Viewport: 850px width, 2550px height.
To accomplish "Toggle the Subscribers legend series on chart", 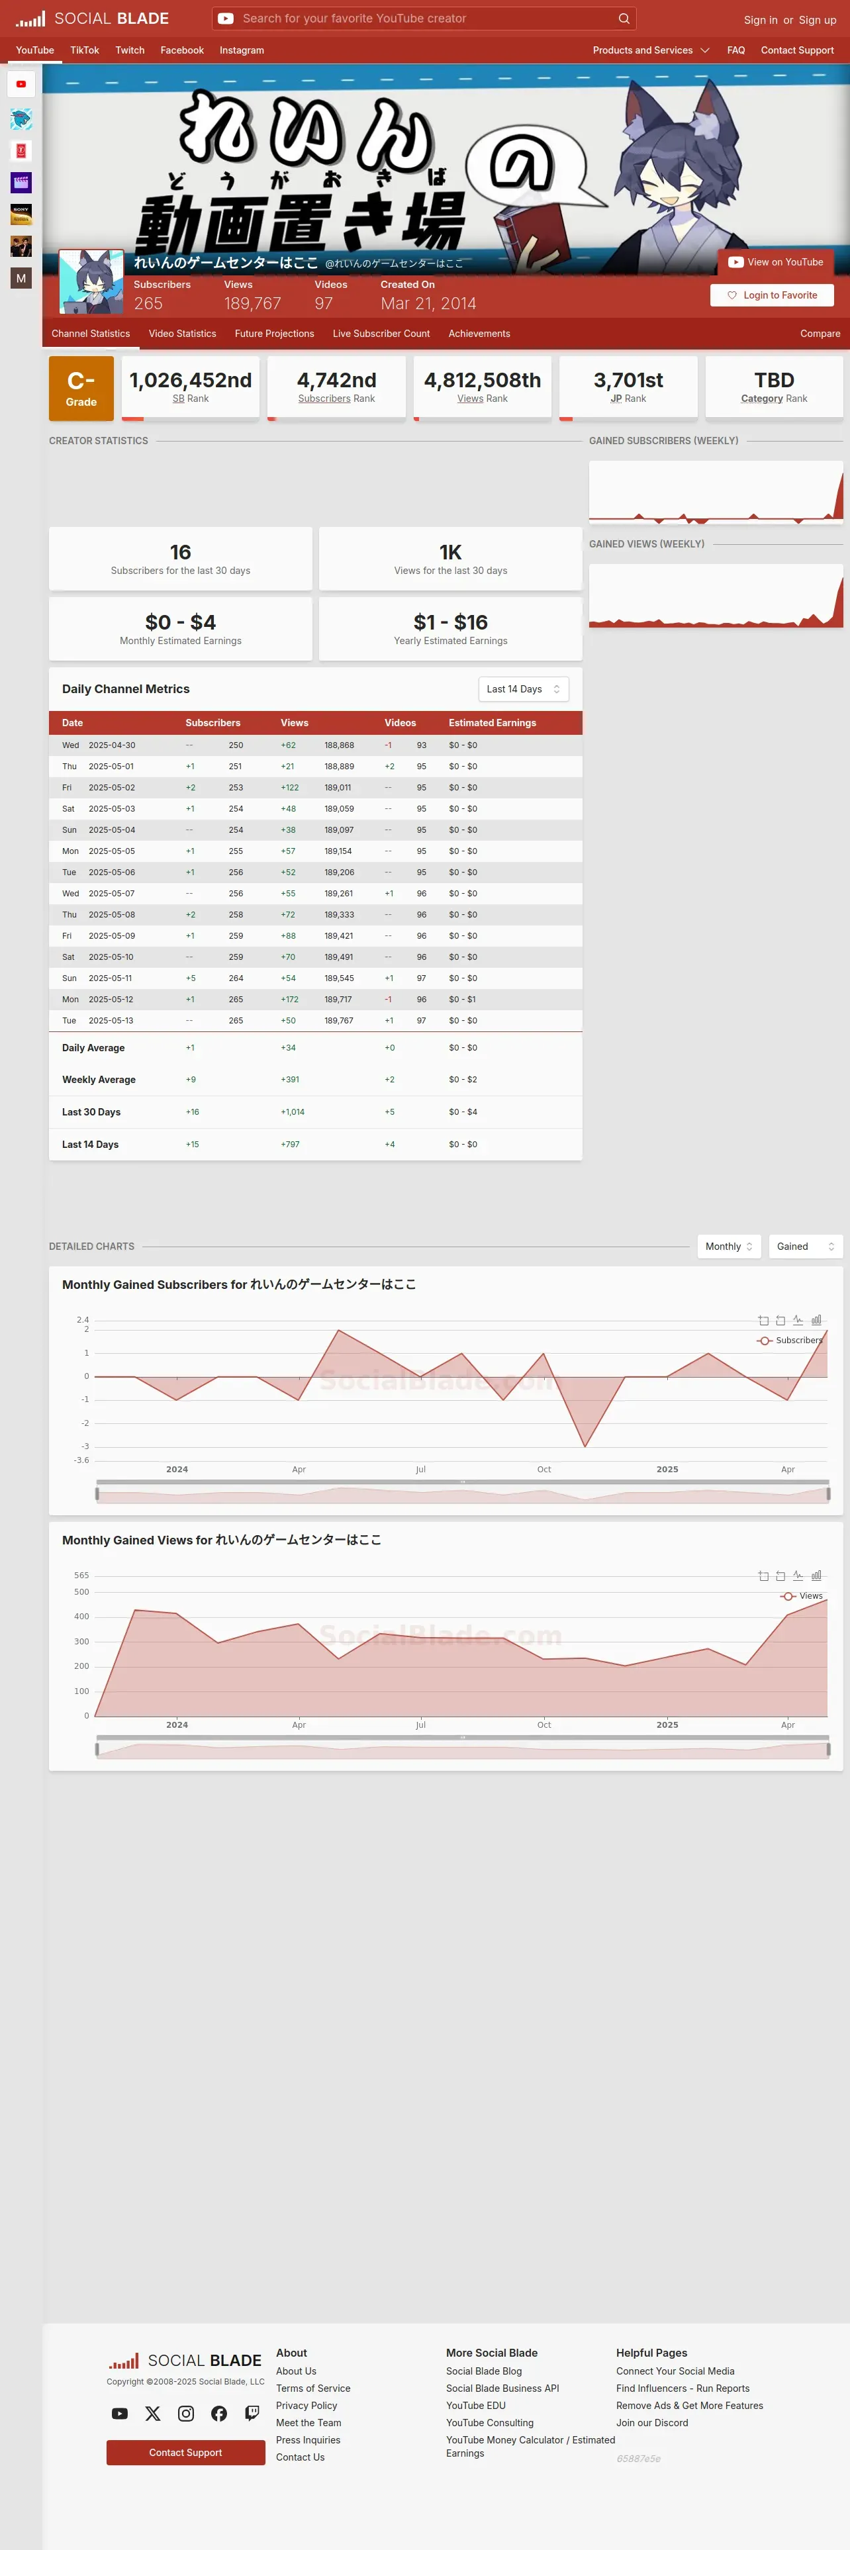I will pos(790,1341).
